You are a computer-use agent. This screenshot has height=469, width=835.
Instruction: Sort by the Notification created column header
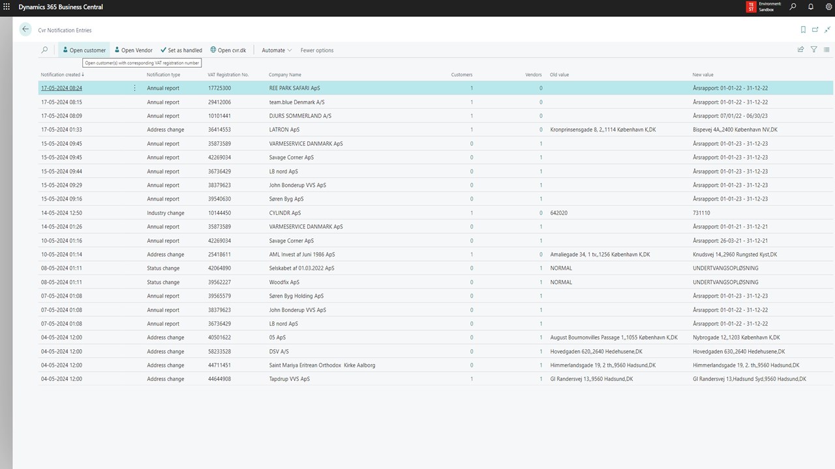[63, 75]
